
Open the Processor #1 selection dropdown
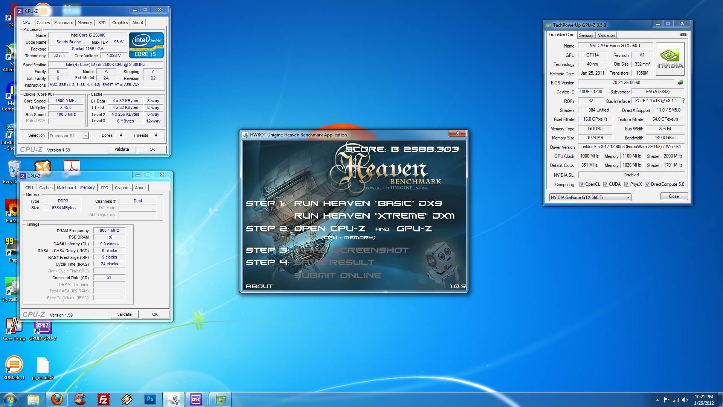pos(68,135)
